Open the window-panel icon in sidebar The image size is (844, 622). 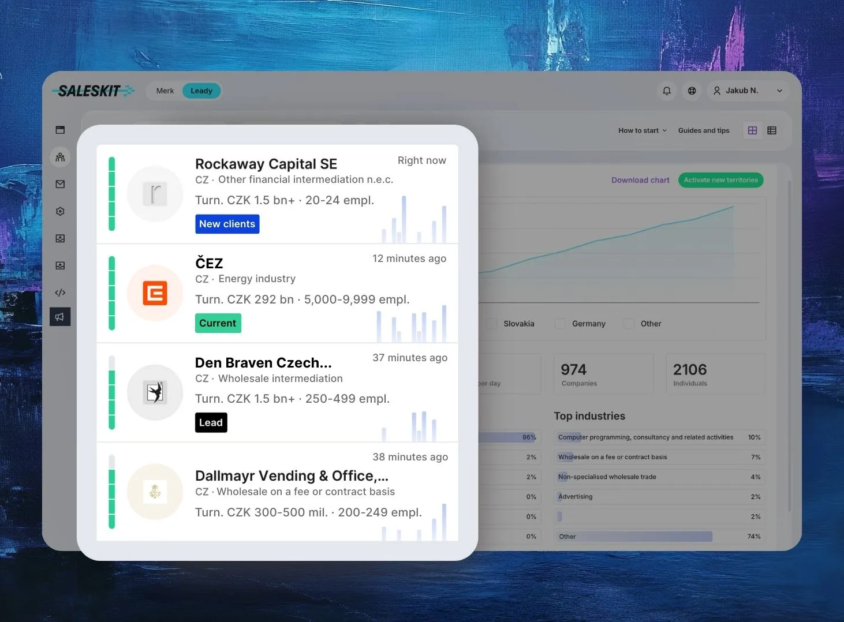pyautogui.click(x=60, y=130)
